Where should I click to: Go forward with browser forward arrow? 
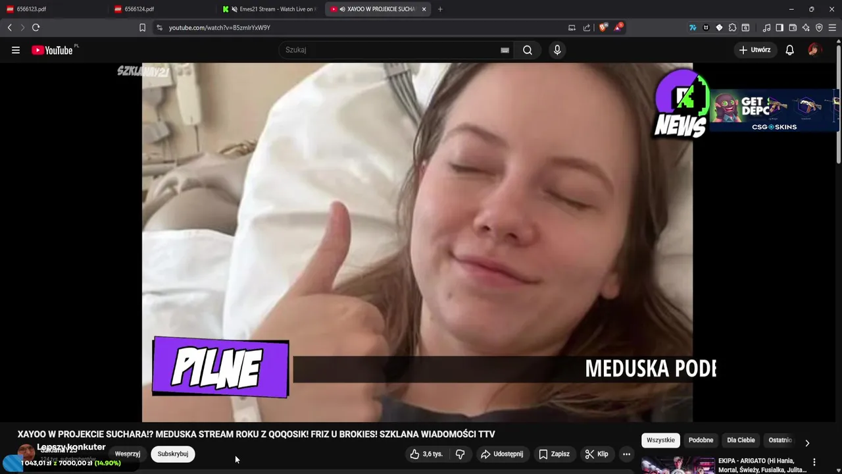(22, 28)
